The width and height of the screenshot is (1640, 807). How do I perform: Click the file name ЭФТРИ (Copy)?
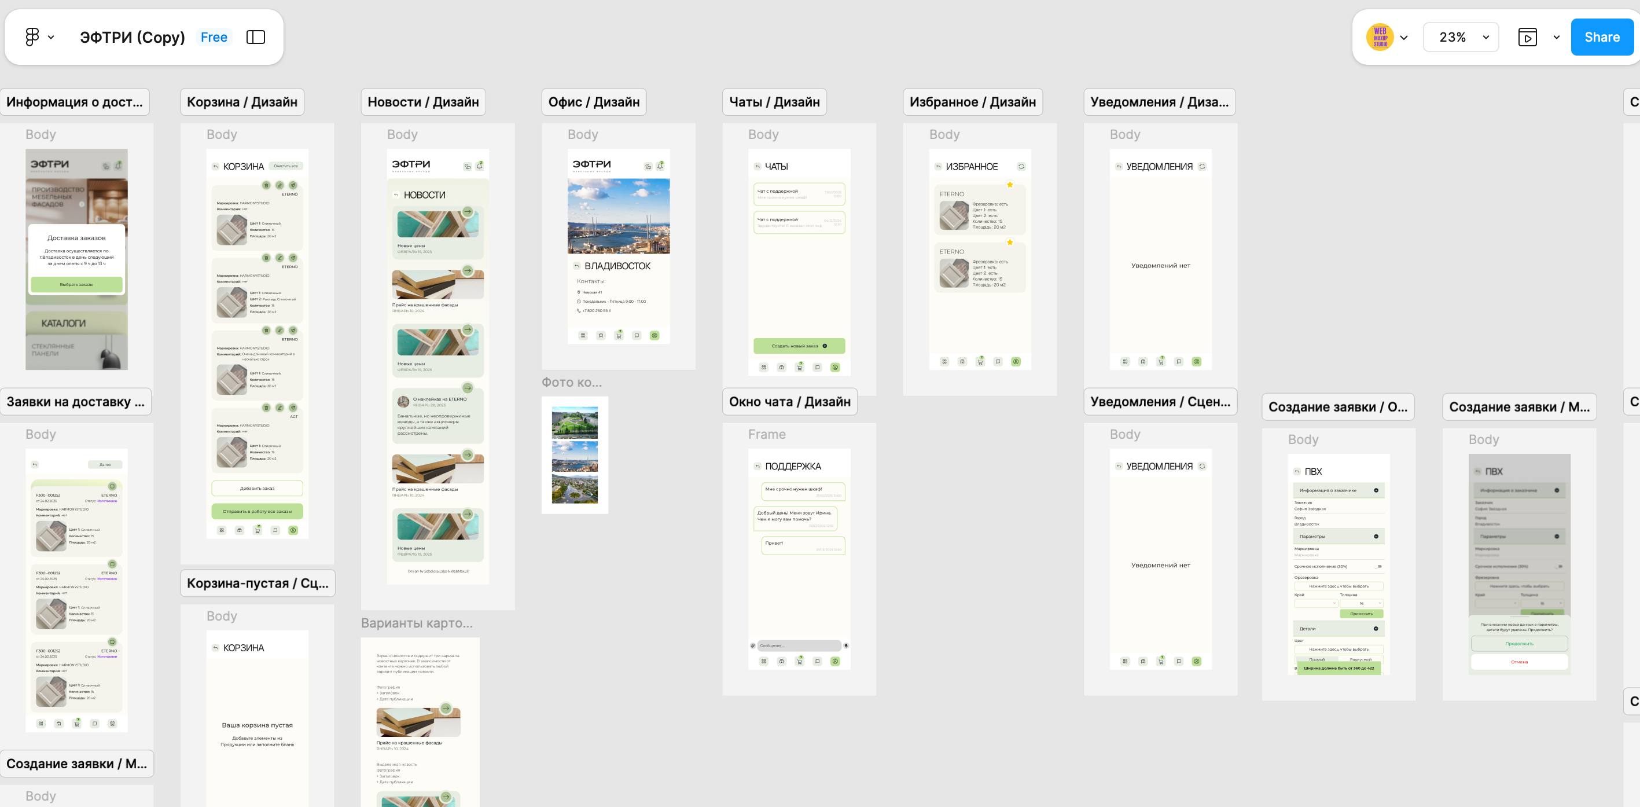[x=133, y=37]
